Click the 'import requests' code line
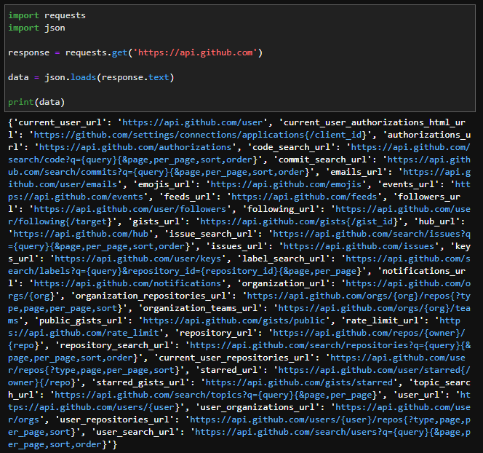This screenshot has width=483, height=453. click(47, 15)
